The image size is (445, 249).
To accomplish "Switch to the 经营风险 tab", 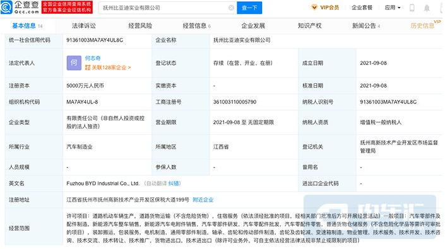I will pyautogui.click(x=140, y=26).
